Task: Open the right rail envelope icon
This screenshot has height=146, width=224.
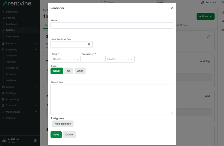Action: coord(223,30)
